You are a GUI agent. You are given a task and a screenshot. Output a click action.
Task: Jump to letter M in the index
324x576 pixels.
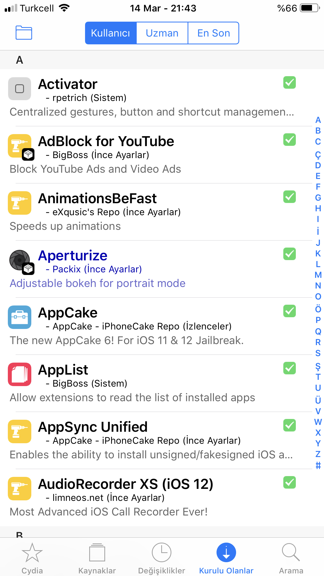click(x=318, y=275)
